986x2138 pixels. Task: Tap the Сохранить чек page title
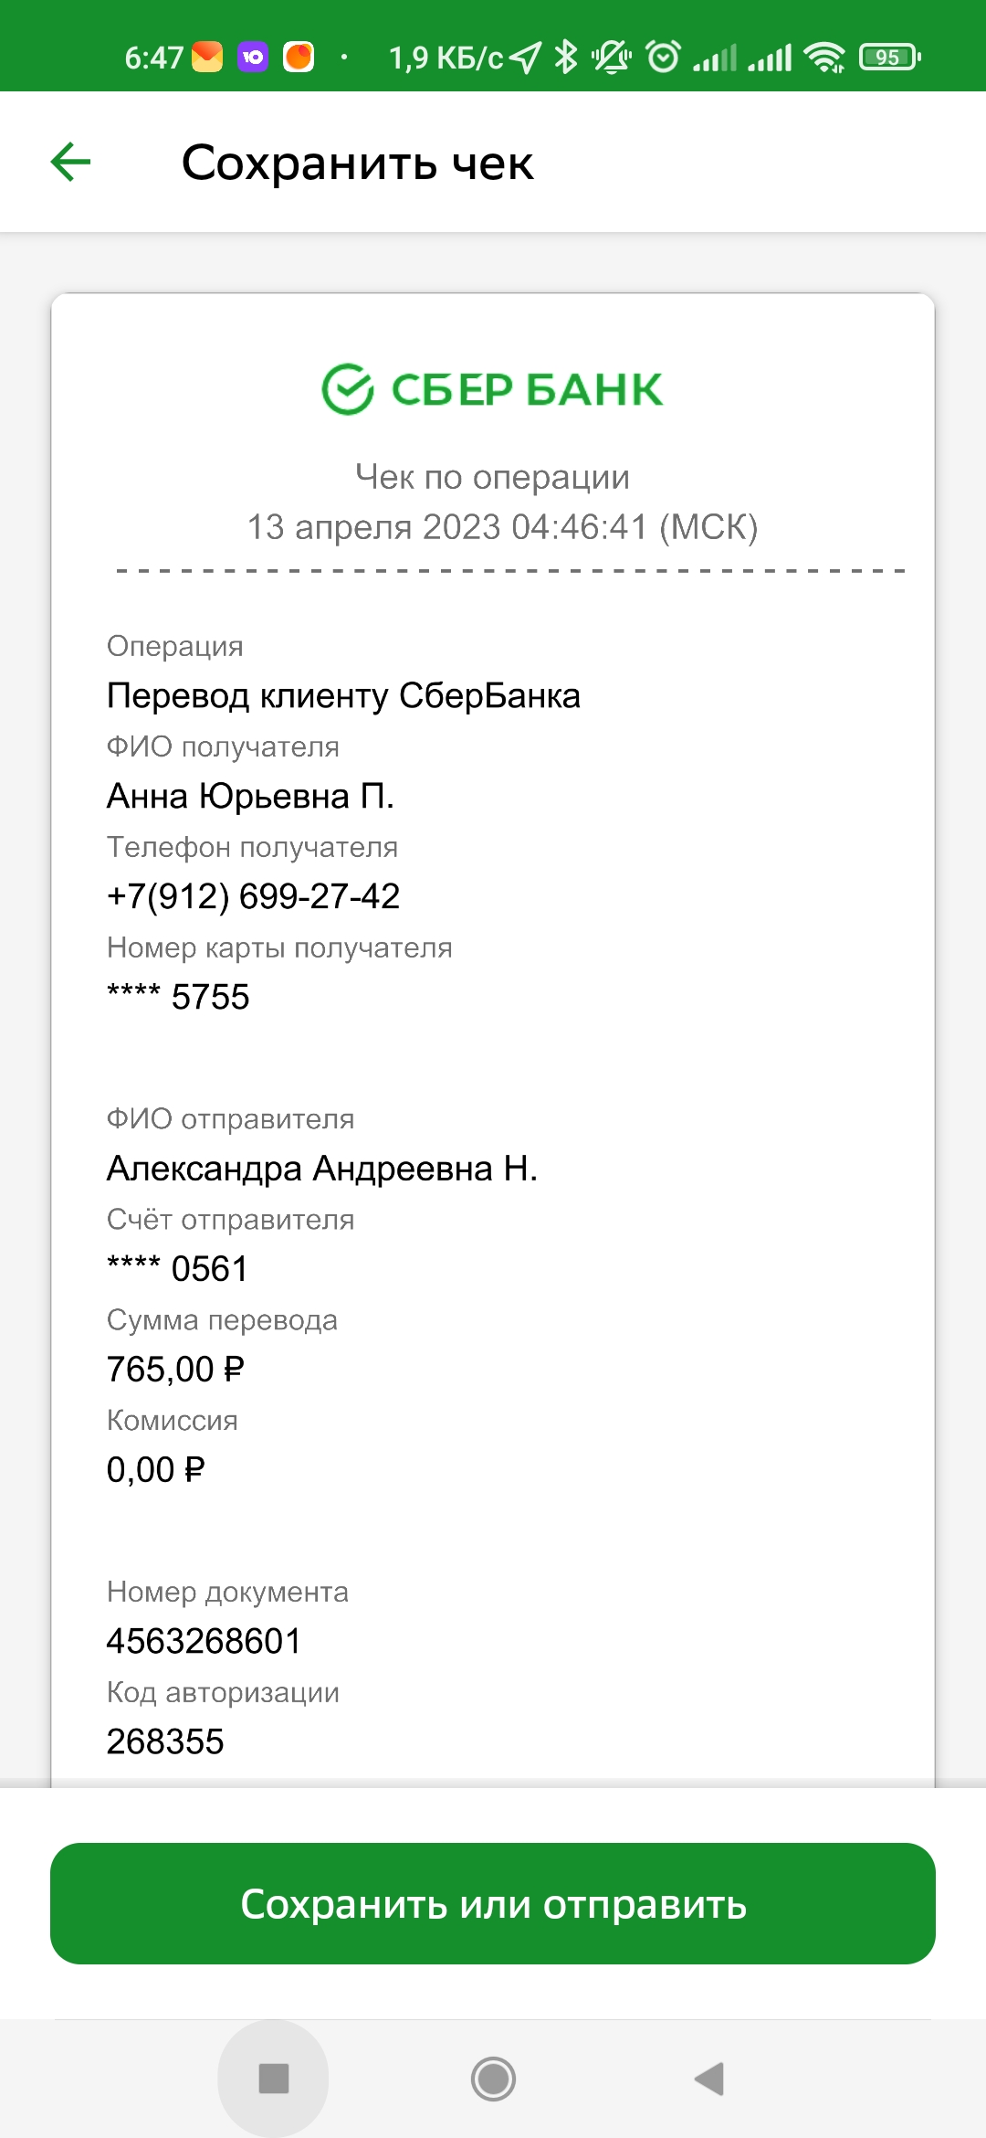[x=358, y=163]
